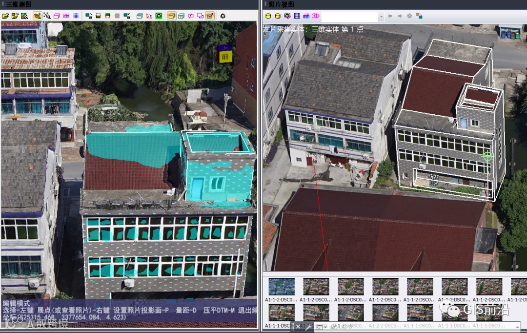This screenshot has height=333, width=527.
Task: Click the second folder icon with arrow
Action: pyautogui.click(x=15, y=16)
